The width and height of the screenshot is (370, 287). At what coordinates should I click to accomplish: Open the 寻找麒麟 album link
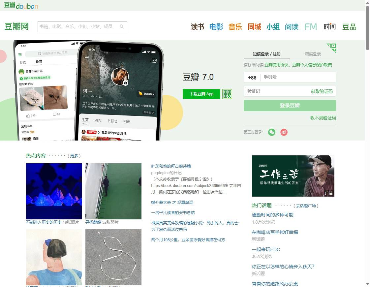pyautogui.click(x=93, y=222)
